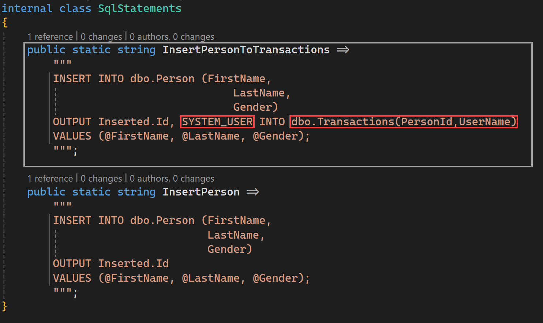Click the highlighted SYSTEM_USER text
Image resolution: width=543 pixels, height=323 pixels.
(217, 122)
